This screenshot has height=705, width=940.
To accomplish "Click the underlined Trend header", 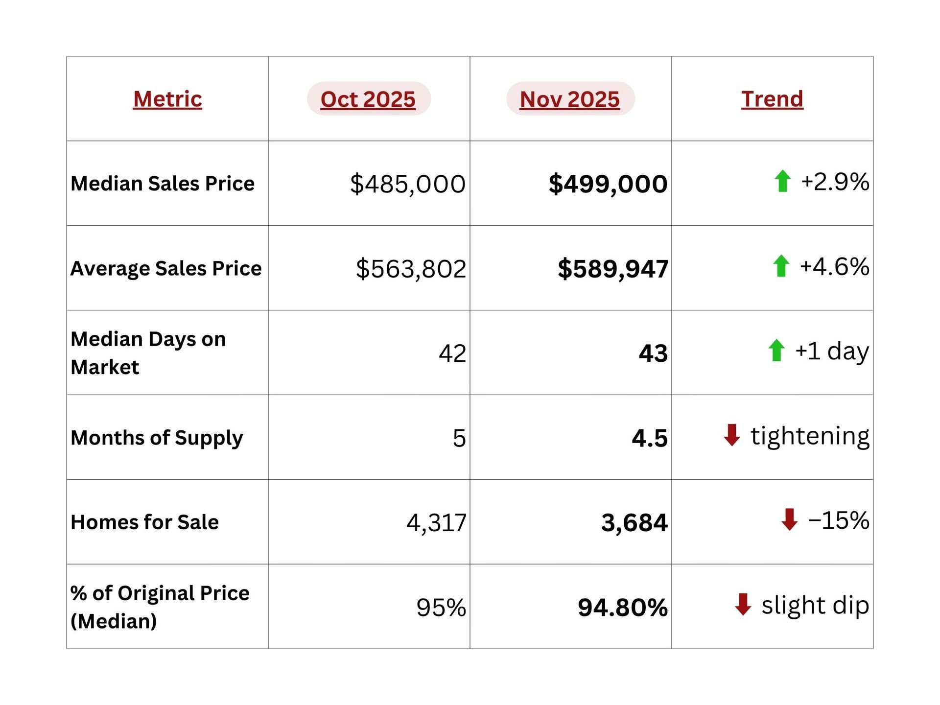I will click(x=772, y=99).
